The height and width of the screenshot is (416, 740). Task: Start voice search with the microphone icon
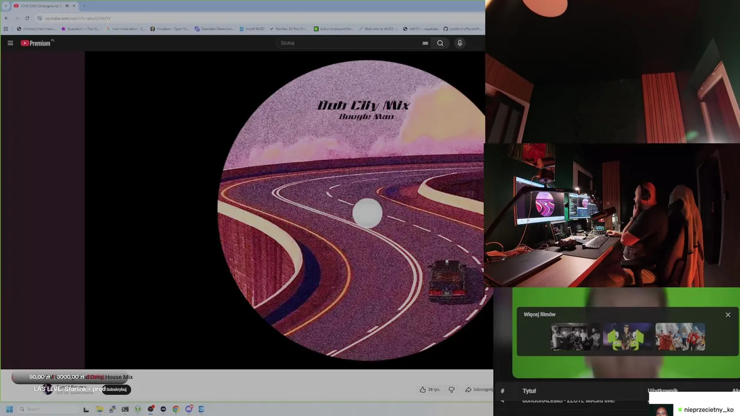click(460, 43)
